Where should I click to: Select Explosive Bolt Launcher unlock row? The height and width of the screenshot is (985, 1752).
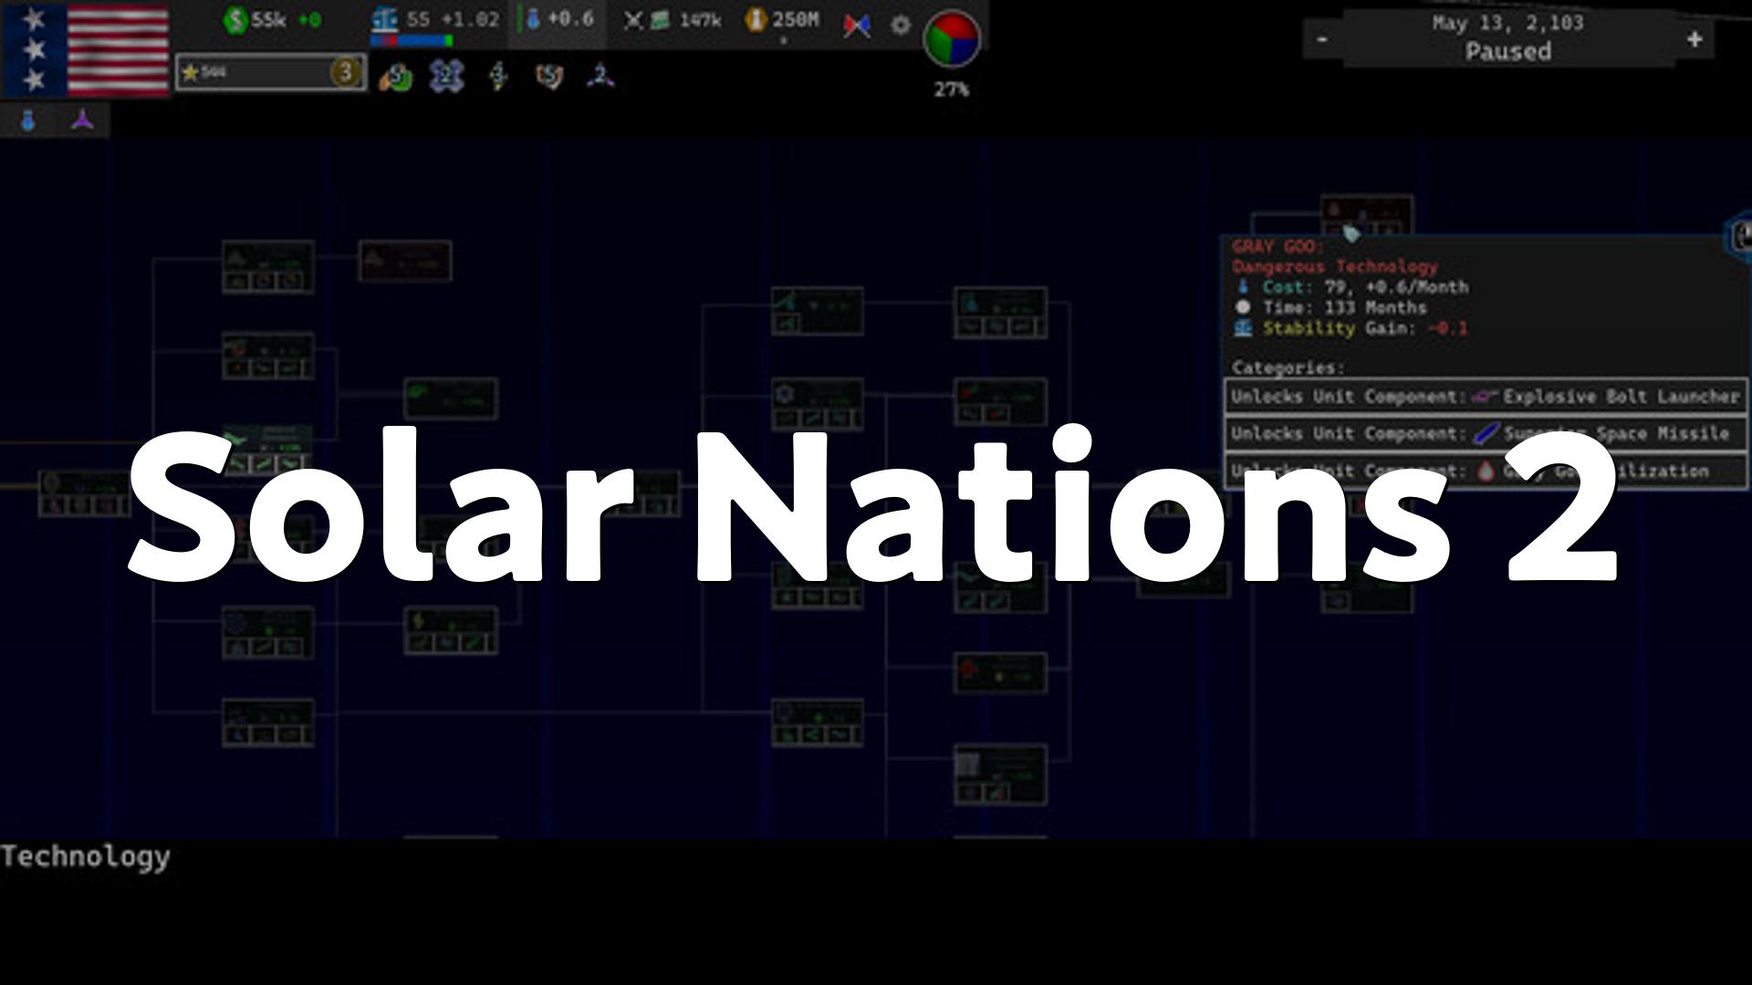1486,397
